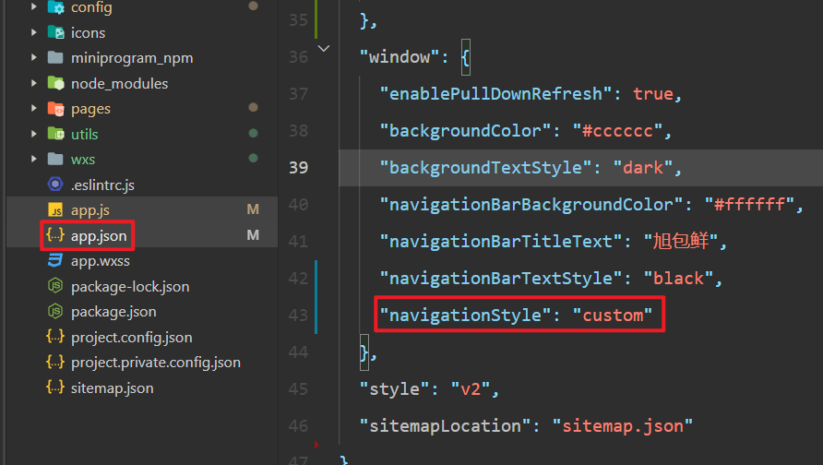823x465 pixels.
Task: Click the modified dot beside config folder
Action: tap(253, 6)
